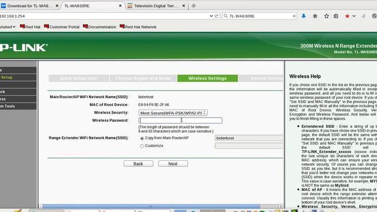Close the TL-WA830RE tab
The image size is (377, 212).
pos(120,6)
